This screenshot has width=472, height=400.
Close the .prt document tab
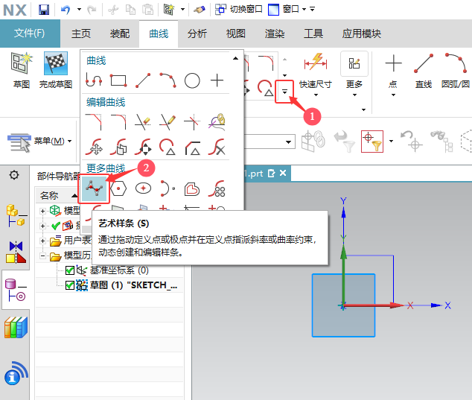click(x=283, y=173)
